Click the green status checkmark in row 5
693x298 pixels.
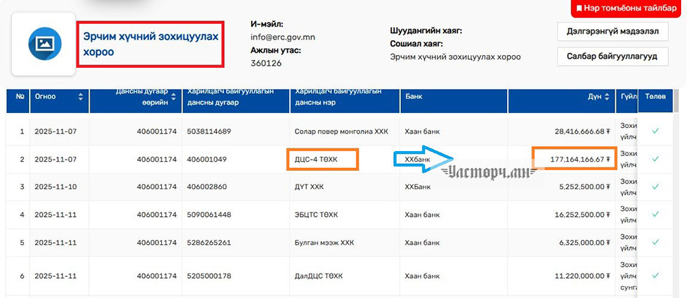(655, 242)
